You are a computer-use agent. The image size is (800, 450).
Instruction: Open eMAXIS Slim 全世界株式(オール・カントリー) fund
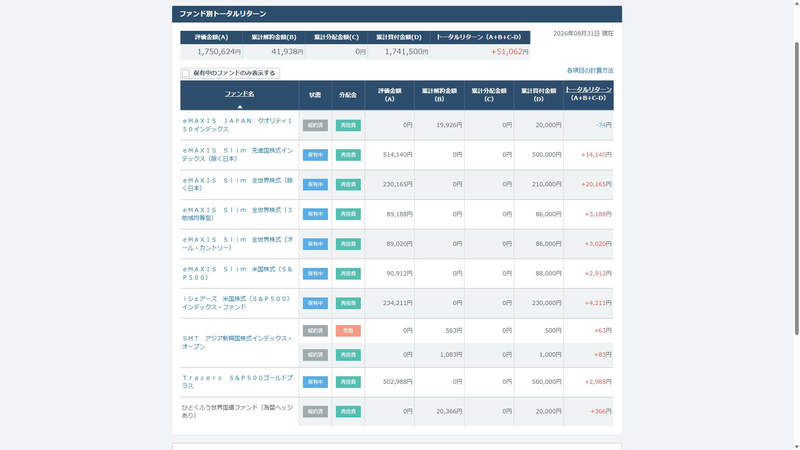coord(237,244)
